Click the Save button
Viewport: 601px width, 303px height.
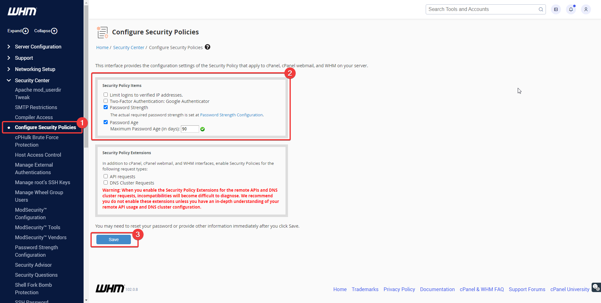click(114, 240)
